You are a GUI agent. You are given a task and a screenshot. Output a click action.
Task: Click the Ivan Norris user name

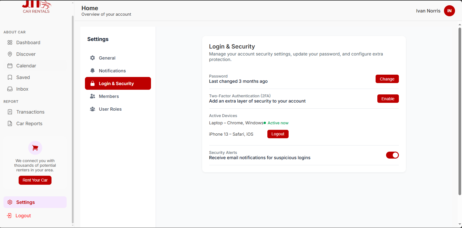[428, 11]
